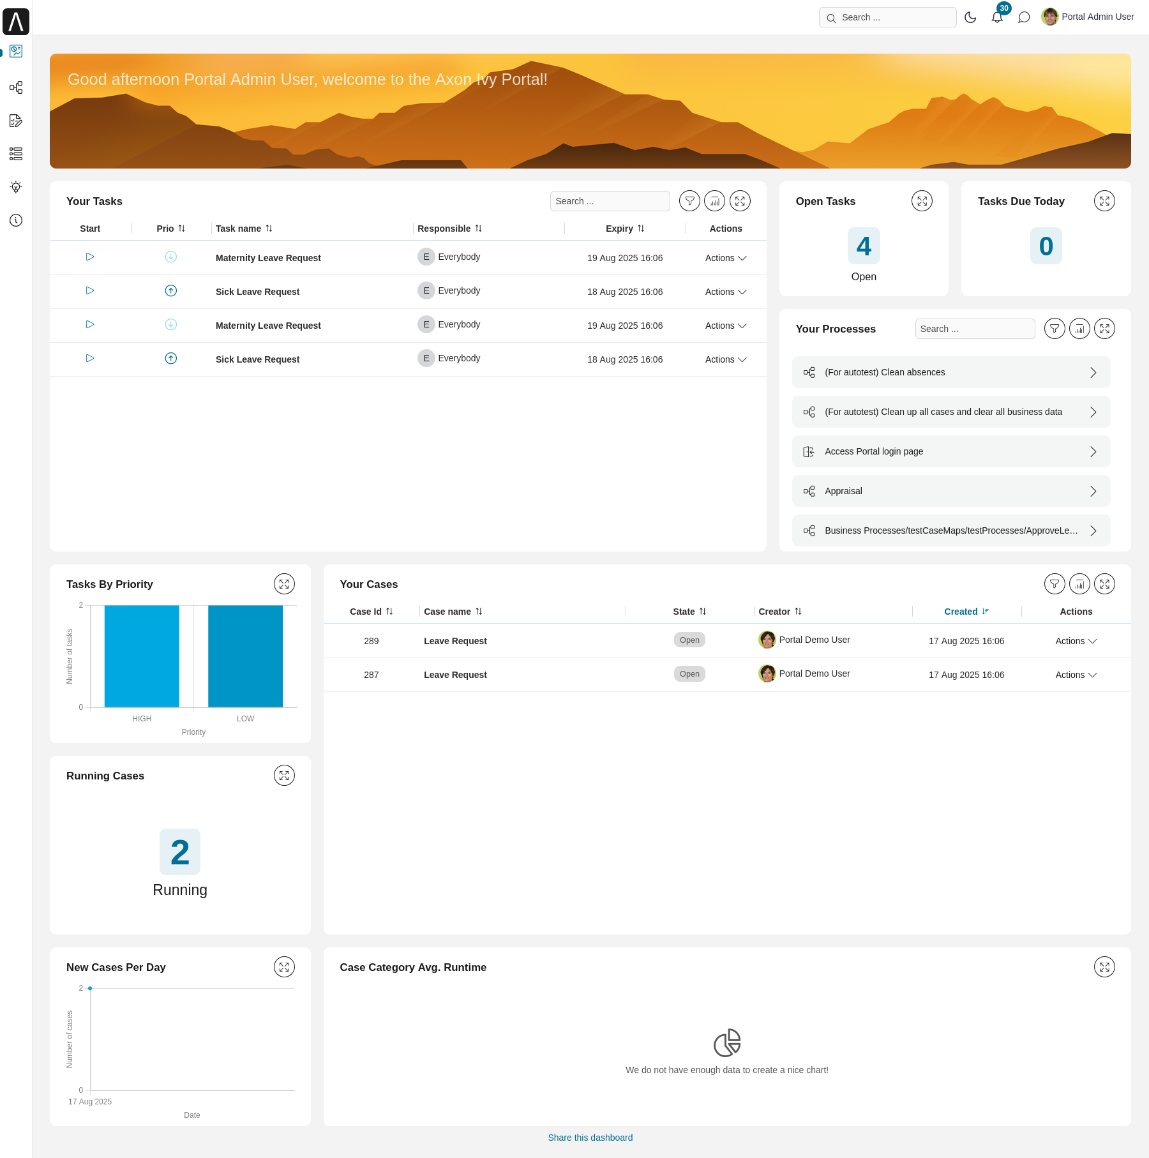Go to Dashboard in the left sidebar

(16, 51)
